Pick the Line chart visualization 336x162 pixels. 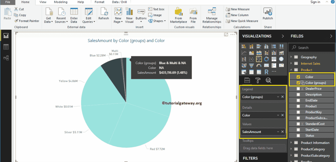[x=244, y=53]
